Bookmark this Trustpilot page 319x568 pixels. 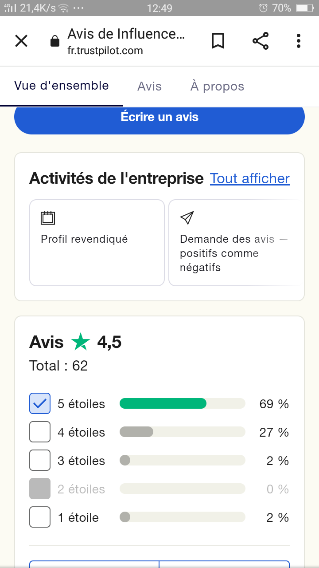tap(218, 41)
